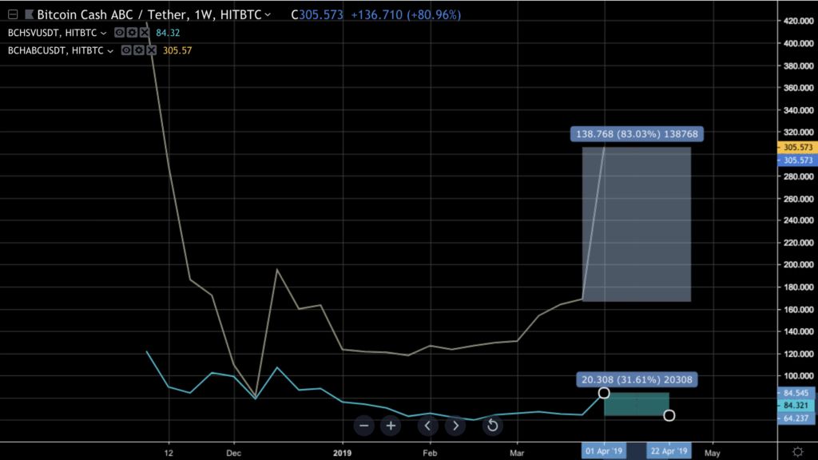The image size is (818, 460).
Task: Open chart settings gear in bottom-right corner
Action: click(796, 452)
